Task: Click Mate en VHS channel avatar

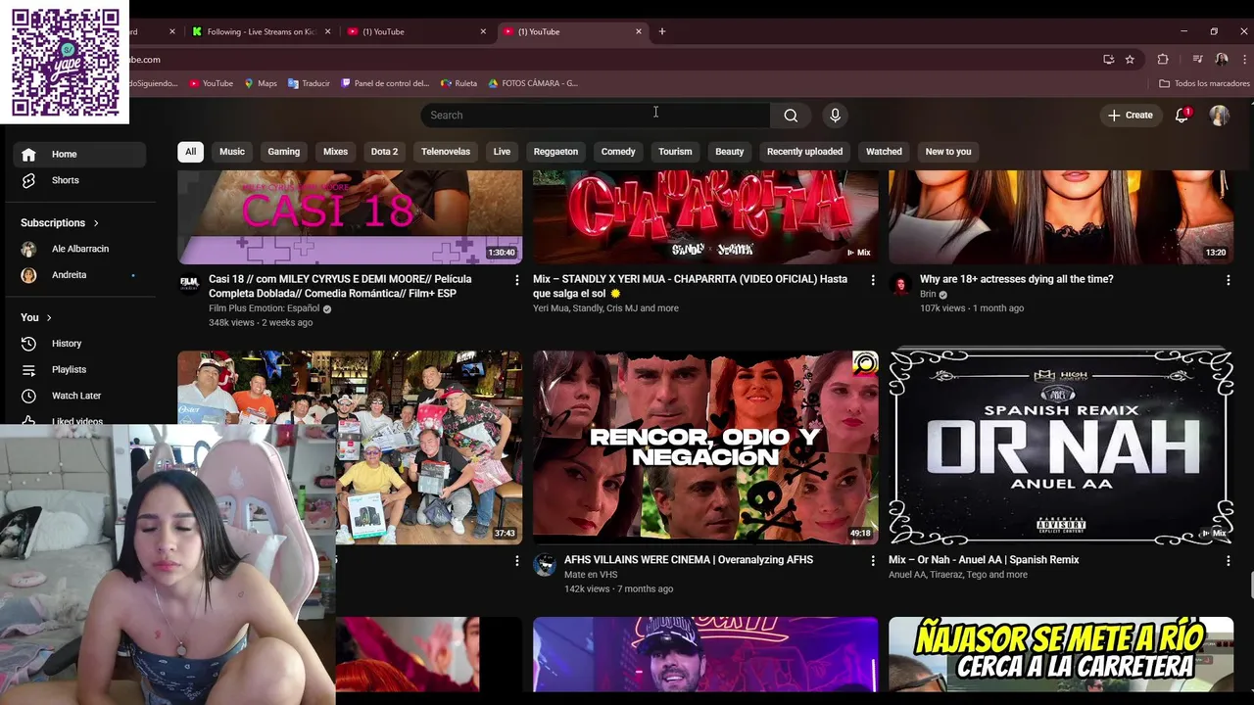Action: click(x=545, y=565)
